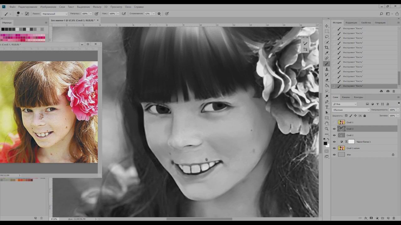Image resolution: width=401 pixels, height=225 pixels.
Task: Click the foreground black color swatch
Action: 325,143
